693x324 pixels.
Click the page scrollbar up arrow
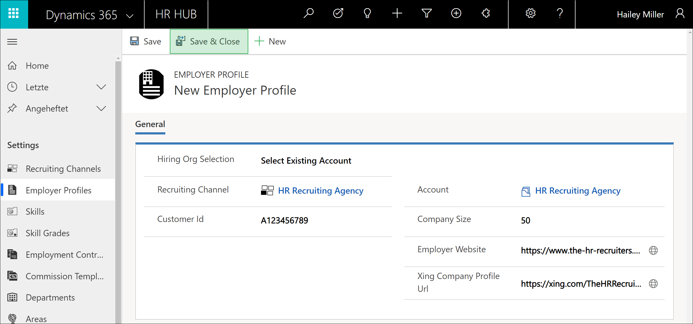[690, 32]
